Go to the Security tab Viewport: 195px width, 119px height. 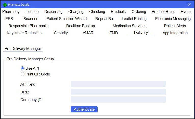pos(61,33)
